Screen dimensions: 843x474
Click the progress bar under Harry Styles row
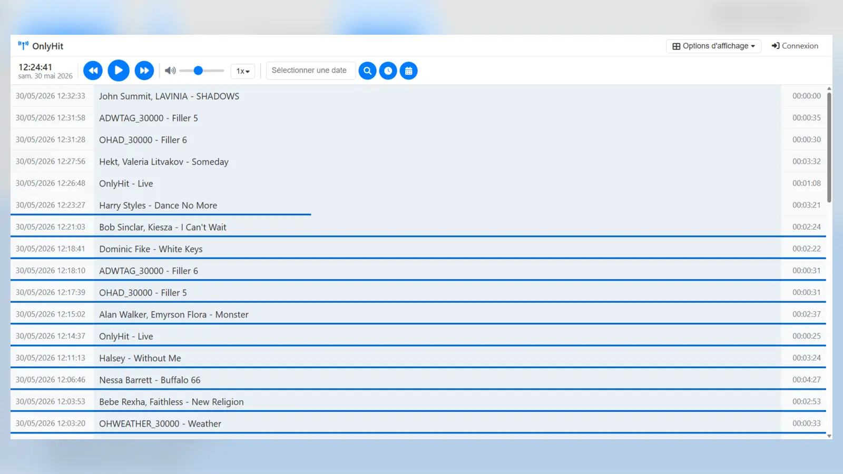point(161,214)
